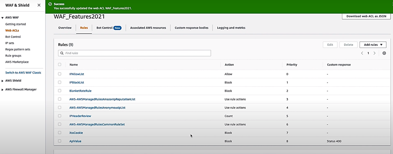Open the IPHeaderReview rule link
Viewport: 393px width, 154px height.
[x=80, y=116]
